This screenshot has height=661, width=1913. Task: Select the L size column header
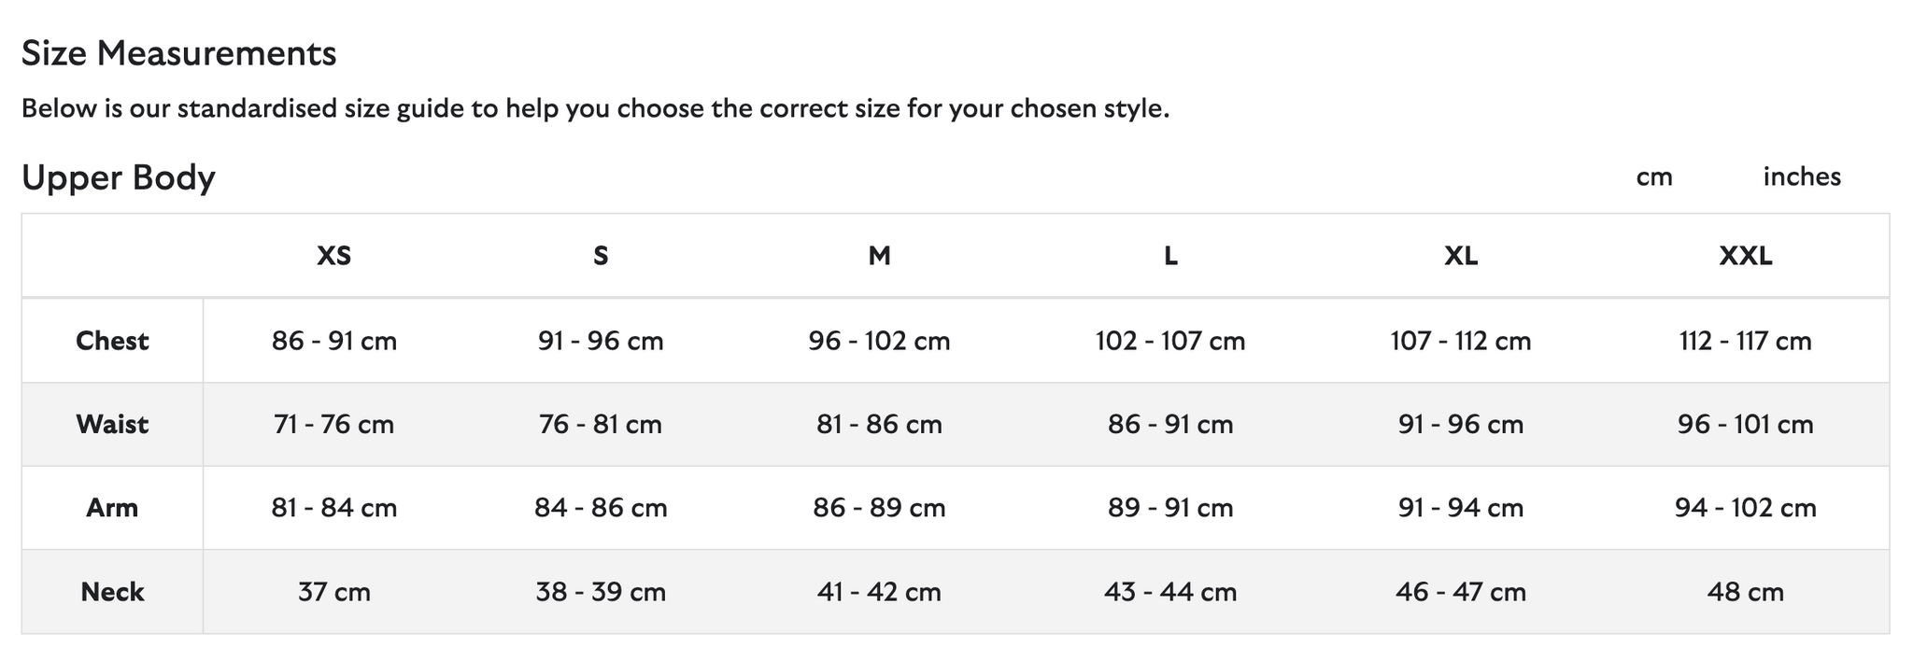tap(1170, 256)
